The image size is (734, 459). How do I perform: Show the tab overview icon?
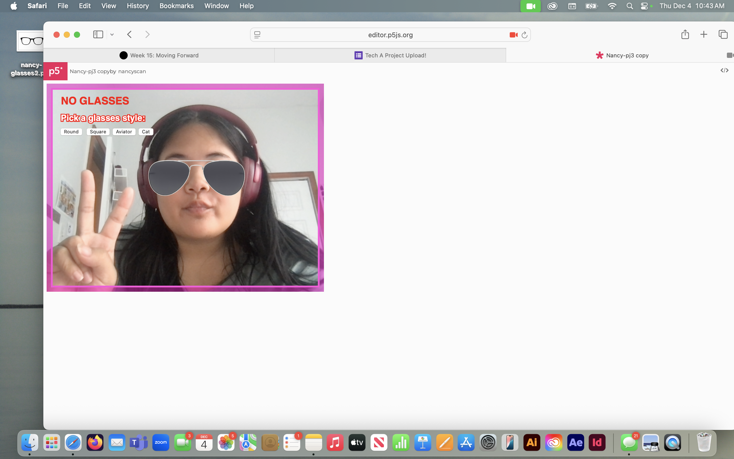tap(723, 34)
